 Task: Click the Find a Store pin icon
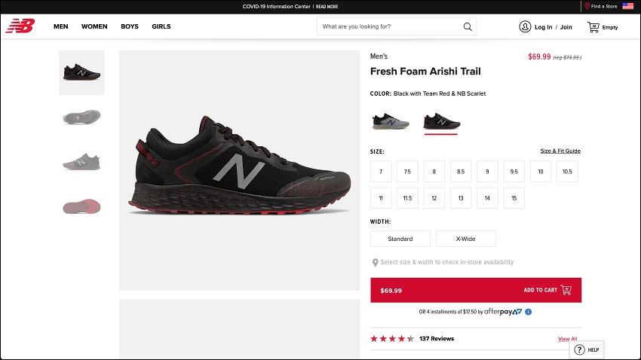[x=587, y=6]
